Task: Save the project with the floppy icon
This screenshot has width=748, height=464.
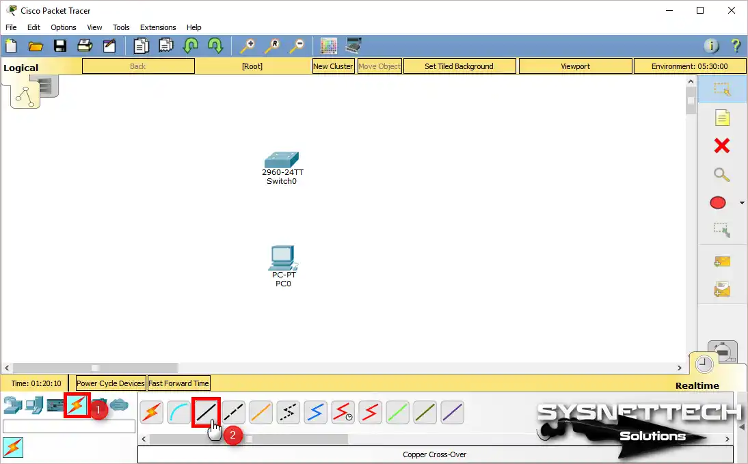Action: click(60, 46)
